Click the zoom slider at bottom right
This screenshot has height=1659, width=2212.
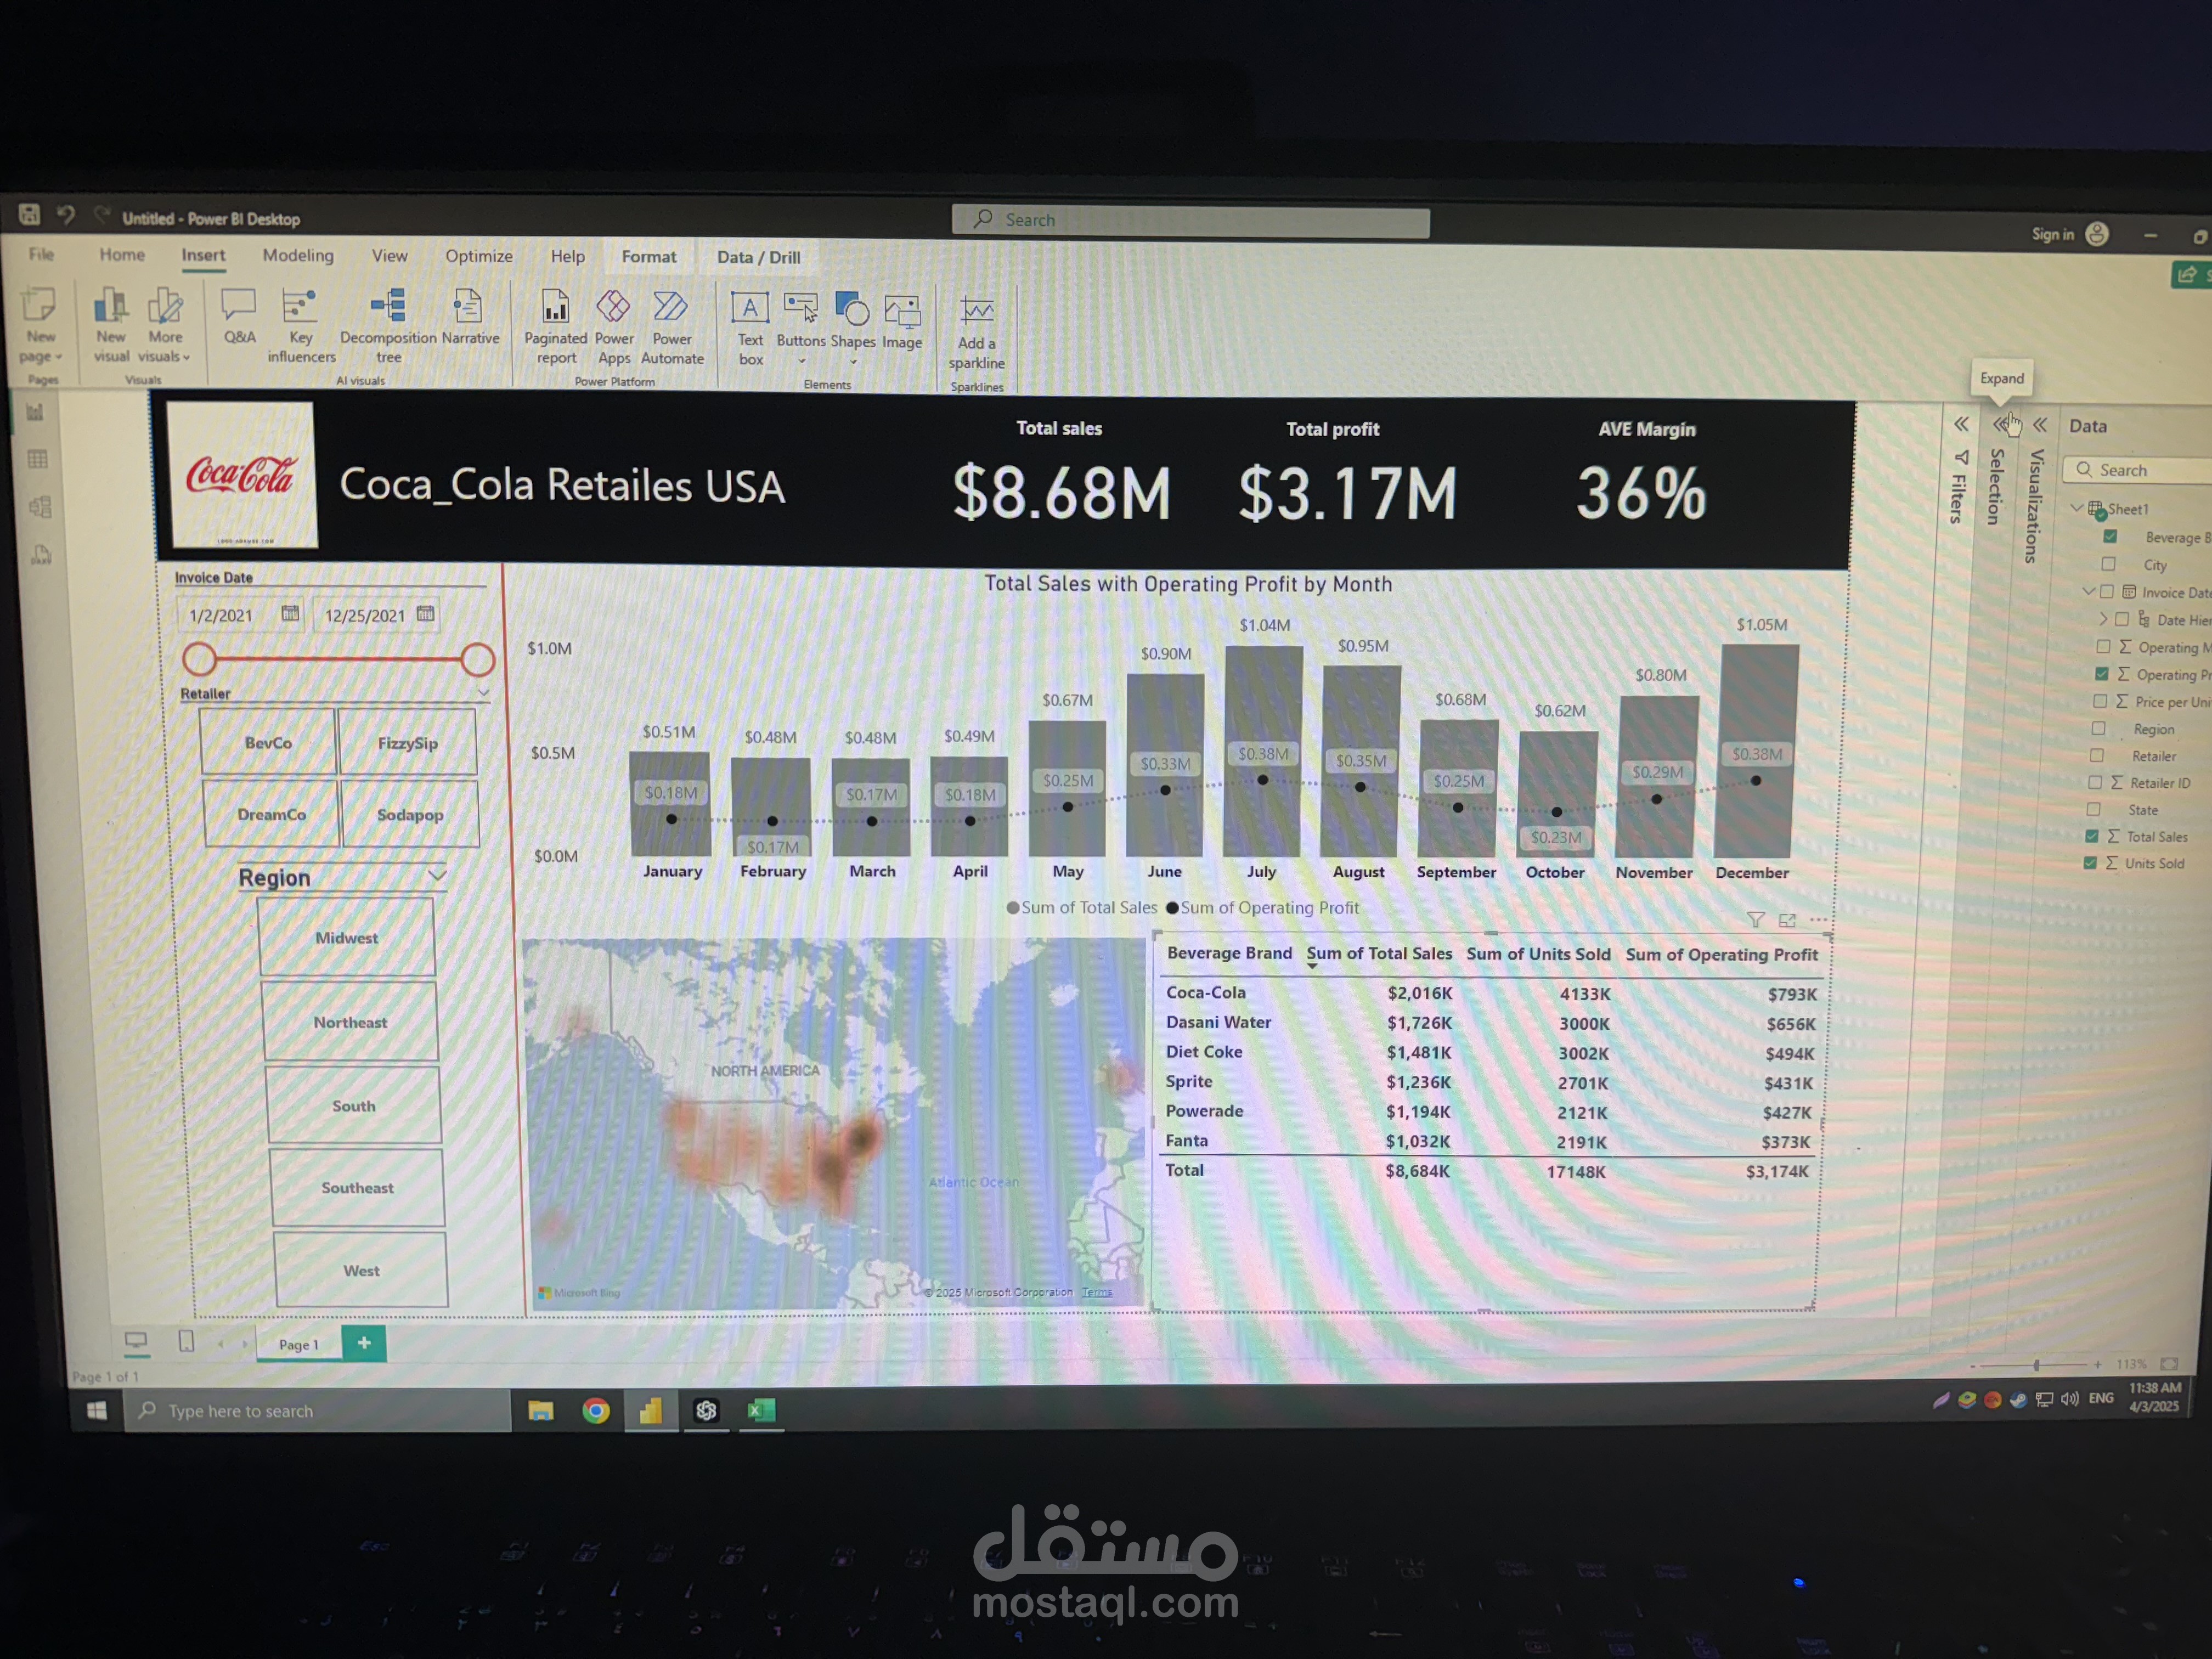point(2037,1364)
